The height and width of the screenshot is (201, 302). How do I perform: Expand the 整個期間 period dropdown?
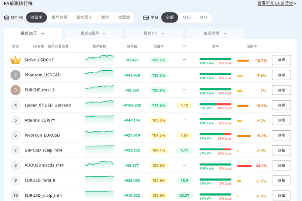click(x=215, y=33)
